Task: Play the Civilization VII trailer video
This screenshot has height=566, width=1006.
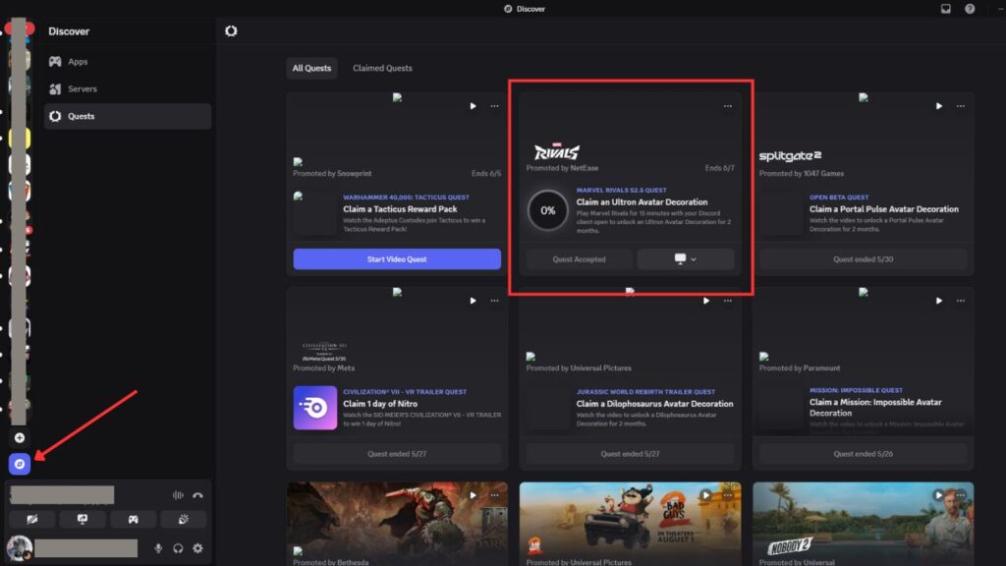Action: coord(473,301)
